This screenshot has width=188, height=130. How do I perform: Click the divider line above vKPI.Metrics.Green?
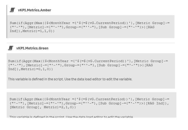pos(91,43)
